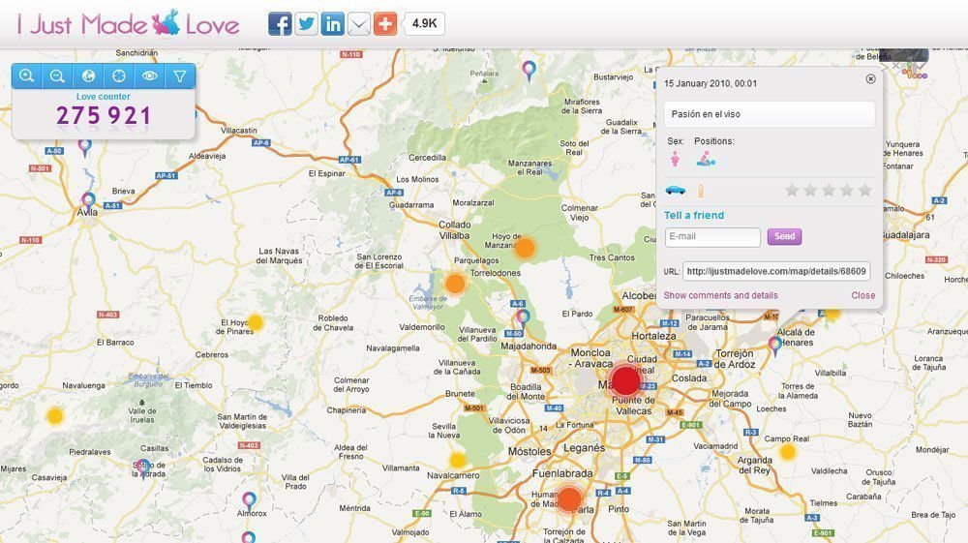
Task: Open the pin marker near Villanueva del Pardillo
Action: coord(523,320)
